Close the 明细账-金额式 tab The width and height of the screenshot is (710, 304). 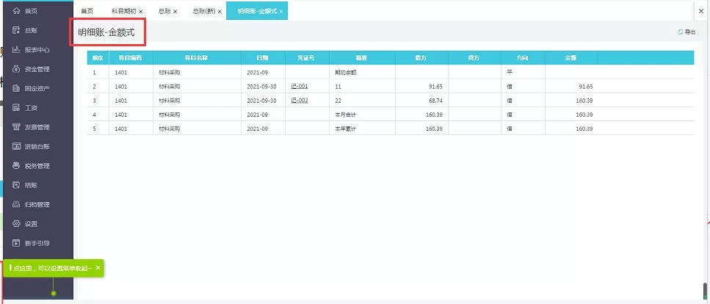[x=281, y=11]
